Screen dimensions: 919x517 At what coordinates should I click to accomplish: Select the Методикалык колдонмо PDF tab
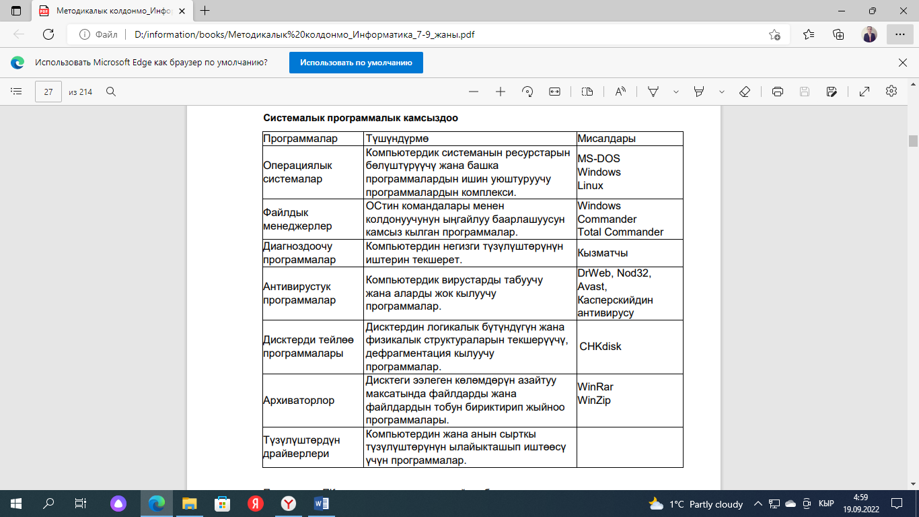pos(112,11)
